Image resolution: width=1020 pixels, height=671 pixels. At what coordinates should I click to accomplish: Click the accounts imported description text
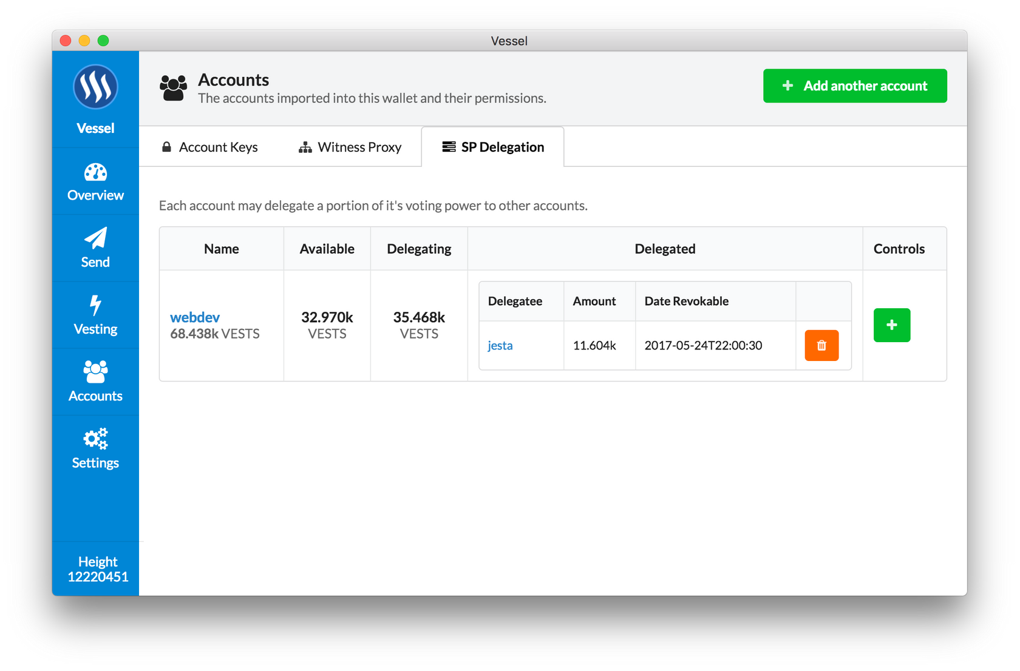372,98
